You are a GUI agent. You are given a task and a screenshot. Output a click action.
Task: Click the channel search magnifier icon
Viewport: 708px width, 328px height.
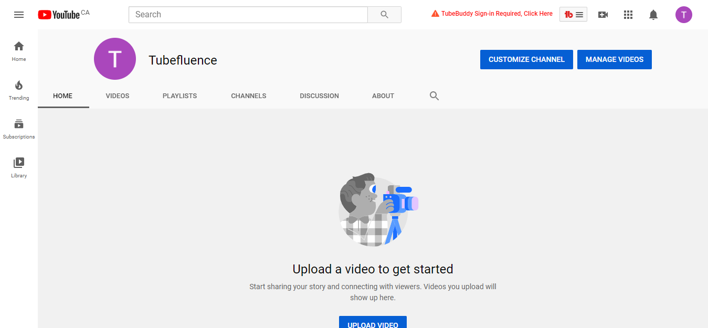click(434, 96)
